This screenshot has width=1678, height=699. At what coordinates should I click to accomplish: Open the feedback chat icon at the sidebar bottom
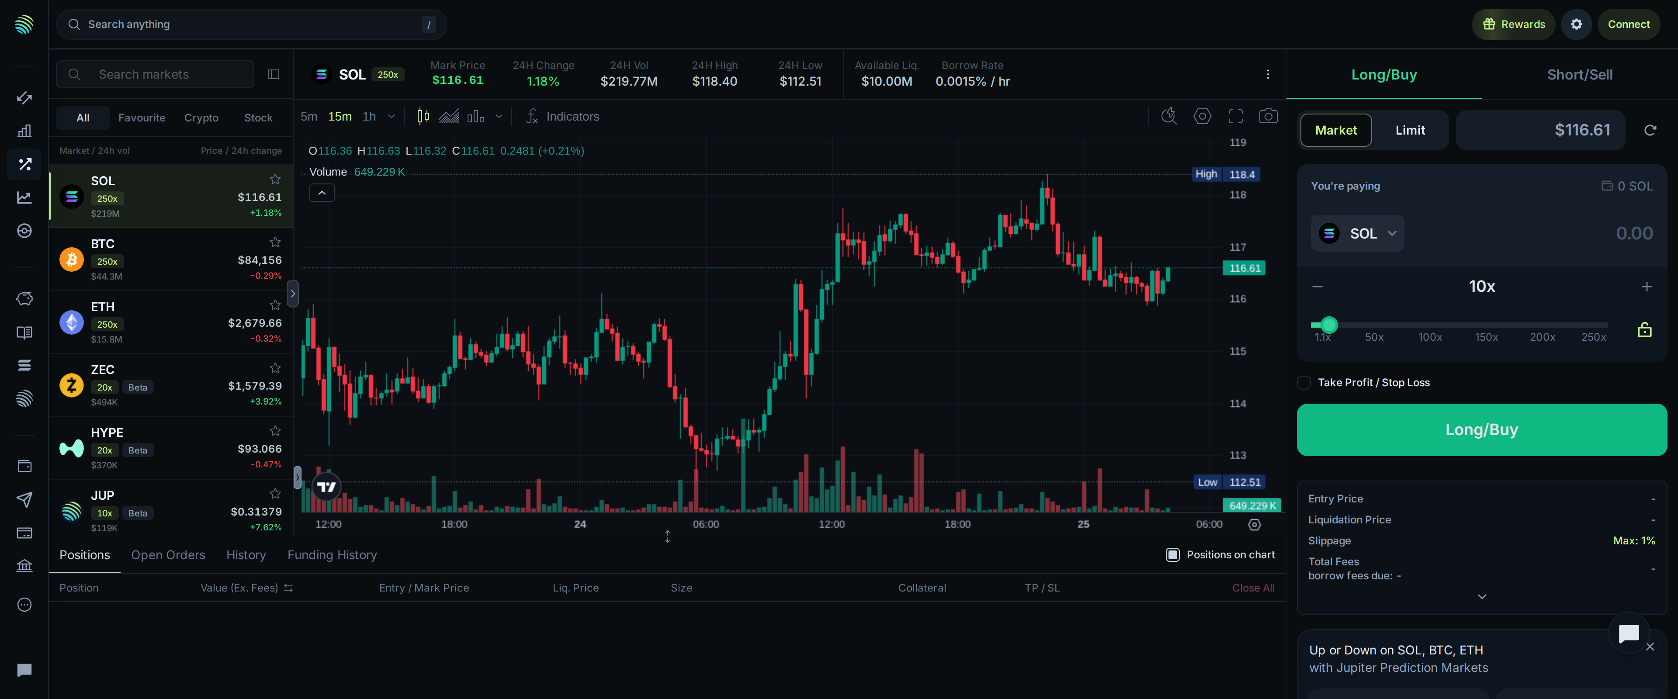[x=24, y=670]
